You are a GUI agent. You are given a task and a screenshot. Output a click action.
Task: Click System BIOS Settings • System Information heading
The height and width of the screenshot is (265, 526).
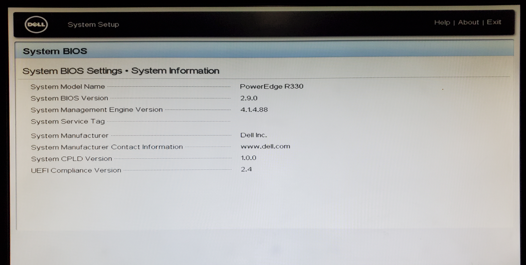[121, 71]
